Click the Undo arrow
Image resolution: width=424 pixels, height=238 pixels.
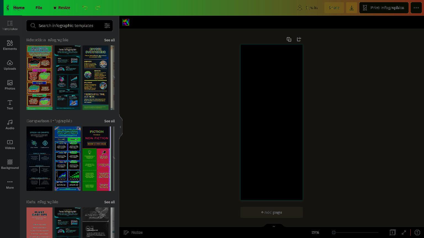(x=85, y=8)
